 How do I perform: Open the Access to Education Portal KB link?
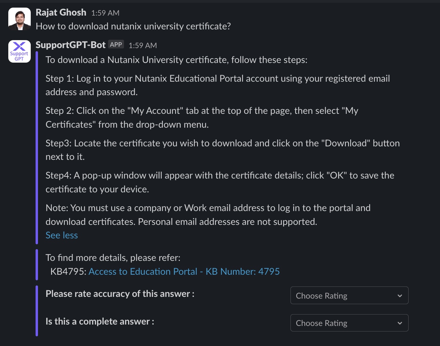(184, 272)
